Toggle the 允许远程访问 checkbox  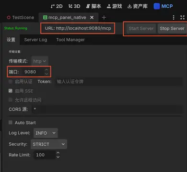(11, 100)
